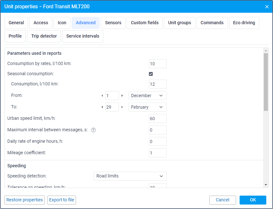
Task: Click the Restore properties button
Action: (x=24, y=200)
